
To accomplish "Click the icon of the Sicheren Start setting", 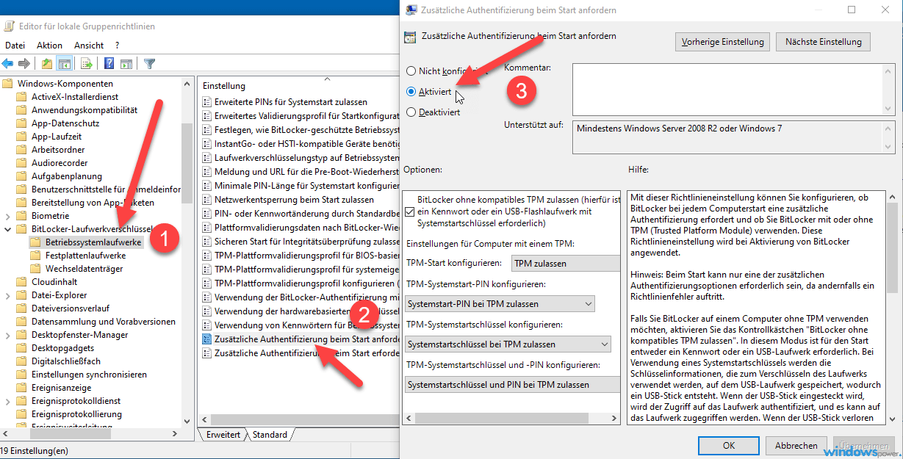I will pos(206,242).
